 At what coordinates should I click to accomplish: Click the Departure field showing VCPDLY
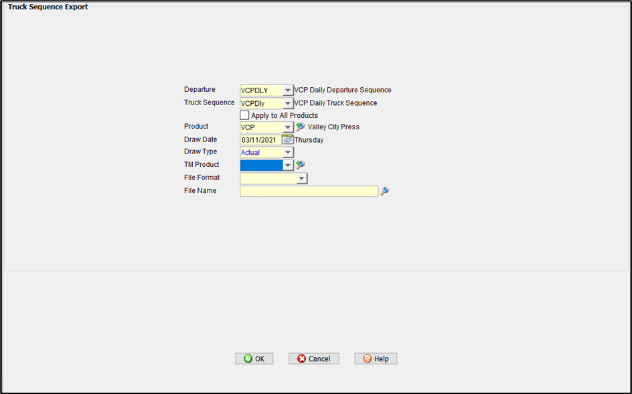pos(261,90)
